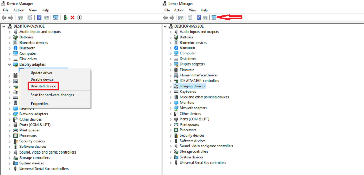Click Universal Serial Bus icon in right window
Image resolution: width=364 pixels, height=175 pixels.
coord(176,163)
